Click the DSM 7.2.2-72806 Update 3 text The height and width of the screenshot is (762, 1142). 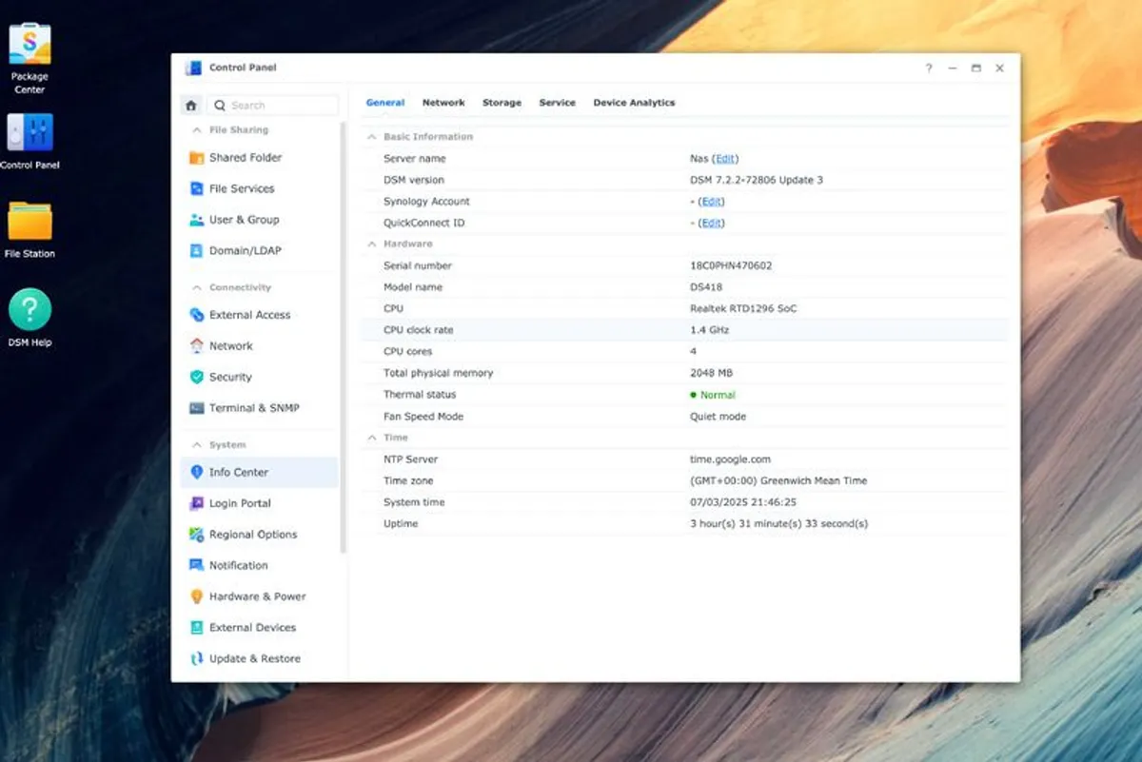757,180
